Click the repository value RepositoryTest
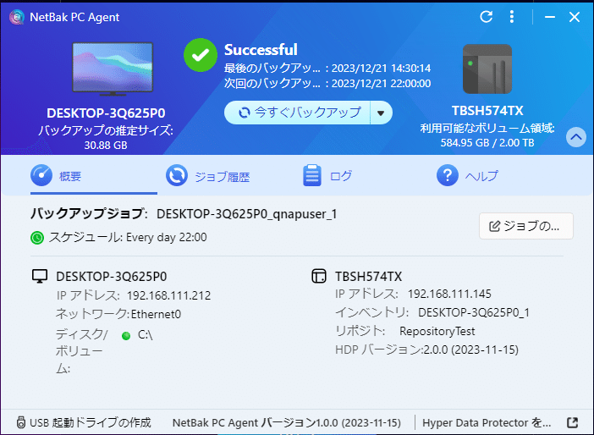 437,331
